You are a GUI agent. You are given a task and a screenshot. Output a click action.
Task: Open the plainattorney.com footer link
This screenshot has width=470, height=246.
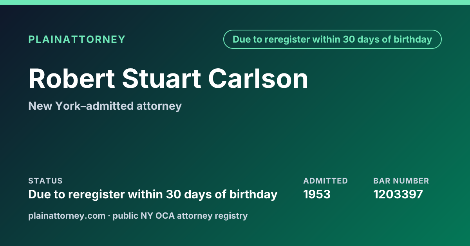pyautogui.click(x=67, y=216)
